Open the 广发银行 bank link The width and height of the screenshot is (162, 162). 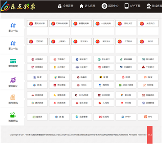click(x=148, y=67)
